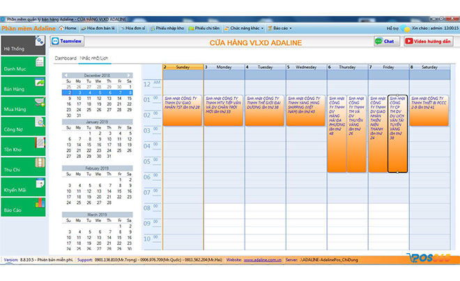Open the Chat button
This screenshot has width=460, height=281.
(x=387, y=41)
